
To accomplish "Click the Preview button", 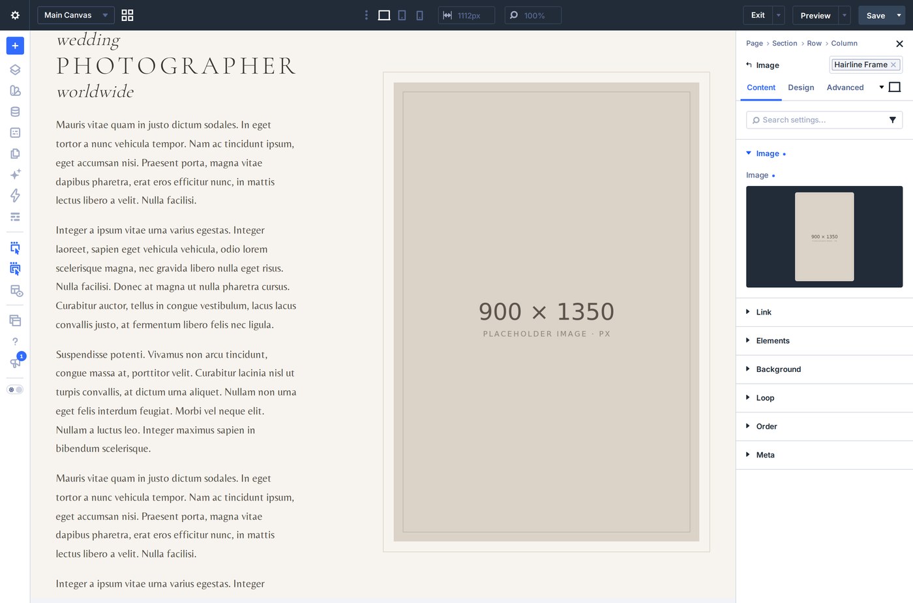I will point(815,15).
